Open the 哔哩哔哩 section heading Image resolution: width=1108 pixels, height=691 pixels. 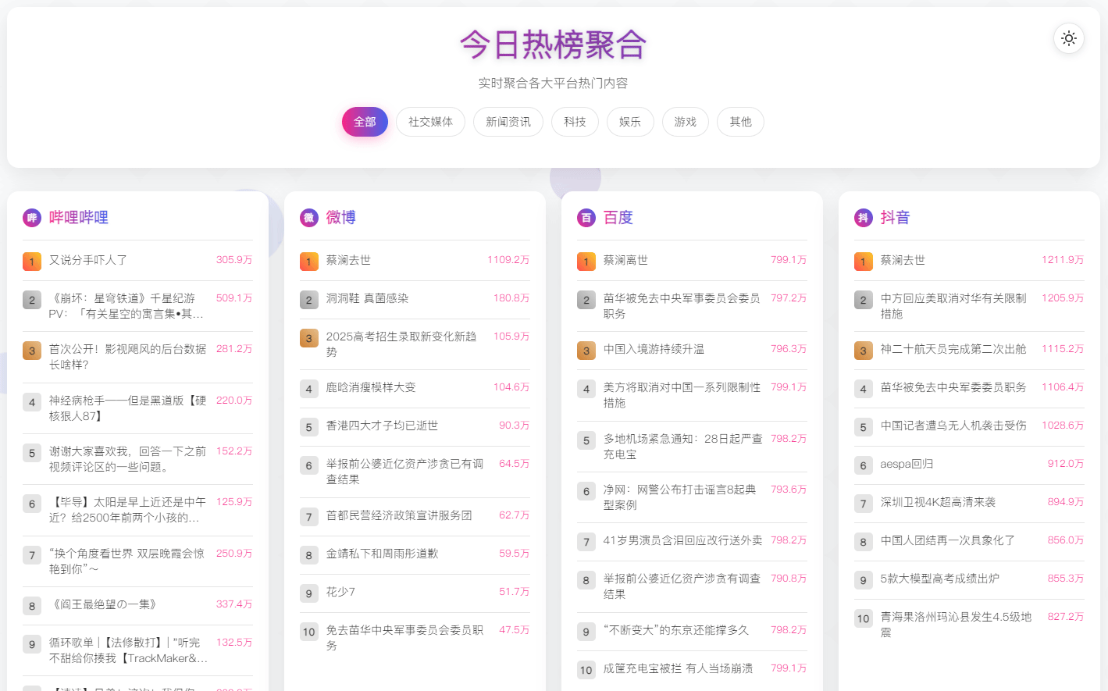coord(79,218)
